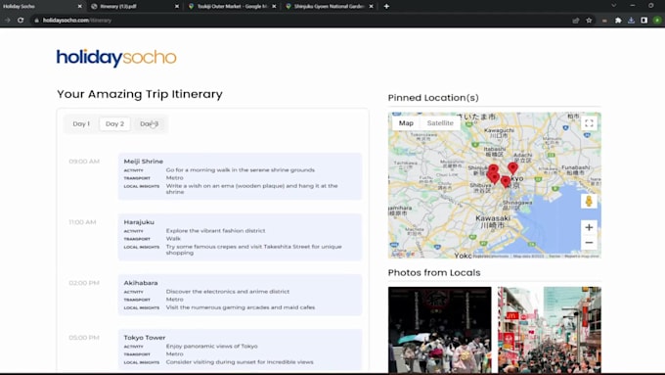Open the Harajuku itinerary card
The height and width of the screenshot is (375, 665).
(x=240, y=237)
